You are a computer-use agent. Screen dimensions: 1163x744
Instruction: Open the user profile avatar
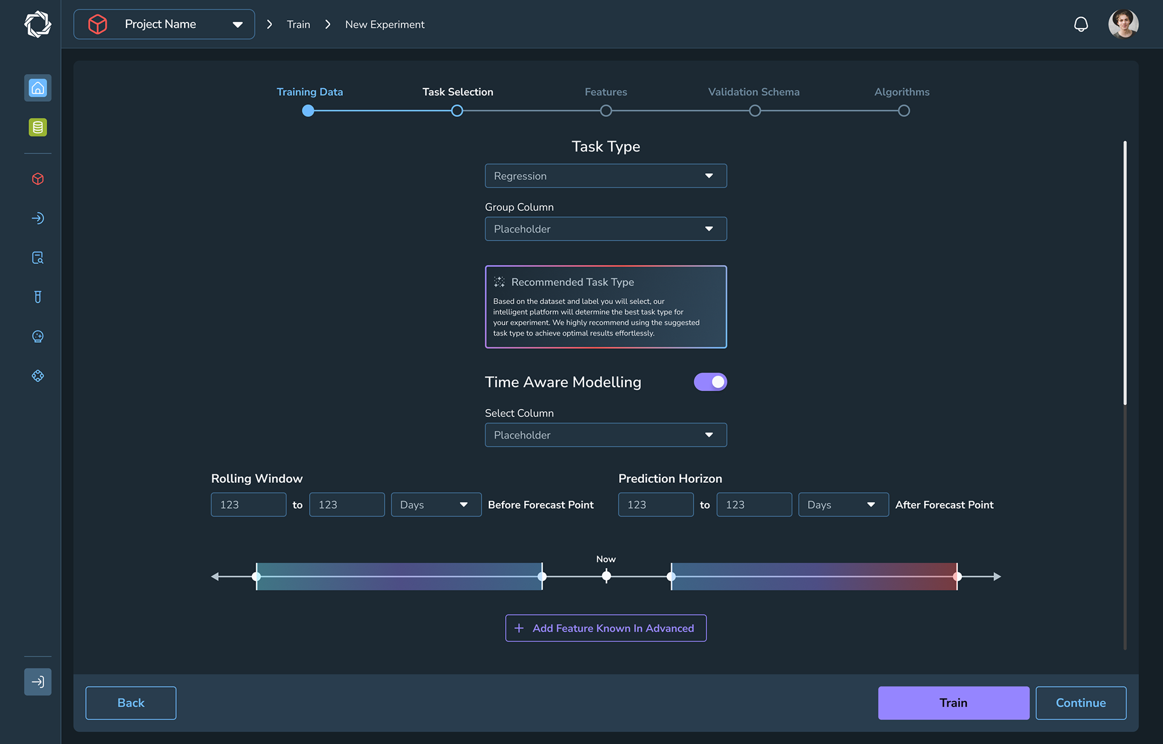point(1123,24)
